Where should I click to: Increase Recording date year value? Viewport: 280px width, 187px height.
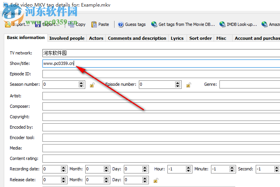tap(63, 168)
